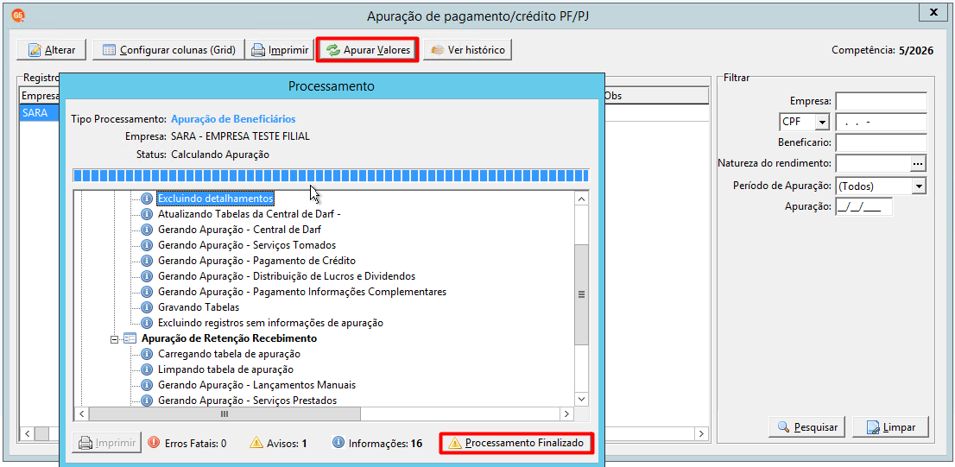The height and width of the screenshot is (467, 955).
Task: Click the Alterar pencil icon
Action: pyautogui.click(x=35, y=50)
